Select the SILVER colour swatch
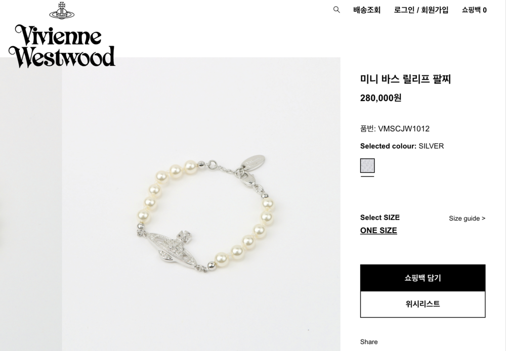 [367, 165]
